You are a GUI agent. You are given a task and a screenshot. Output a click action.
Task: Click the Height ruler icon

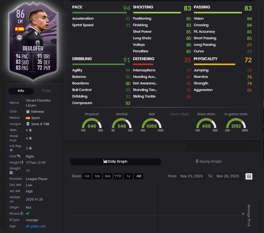point(22,162)
